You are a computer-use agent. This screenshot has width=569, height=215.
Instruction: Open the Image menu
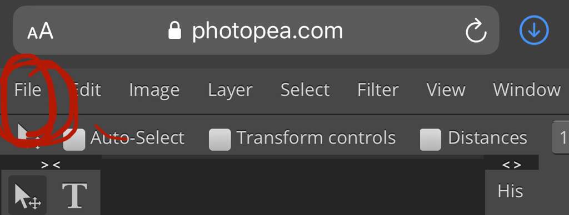[154, 90]
